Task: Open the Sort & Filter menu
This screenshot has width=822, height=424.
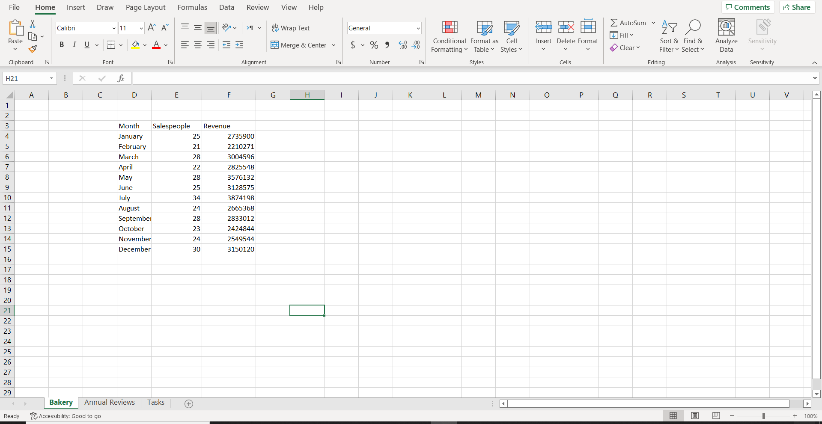Action: point(669,37)
